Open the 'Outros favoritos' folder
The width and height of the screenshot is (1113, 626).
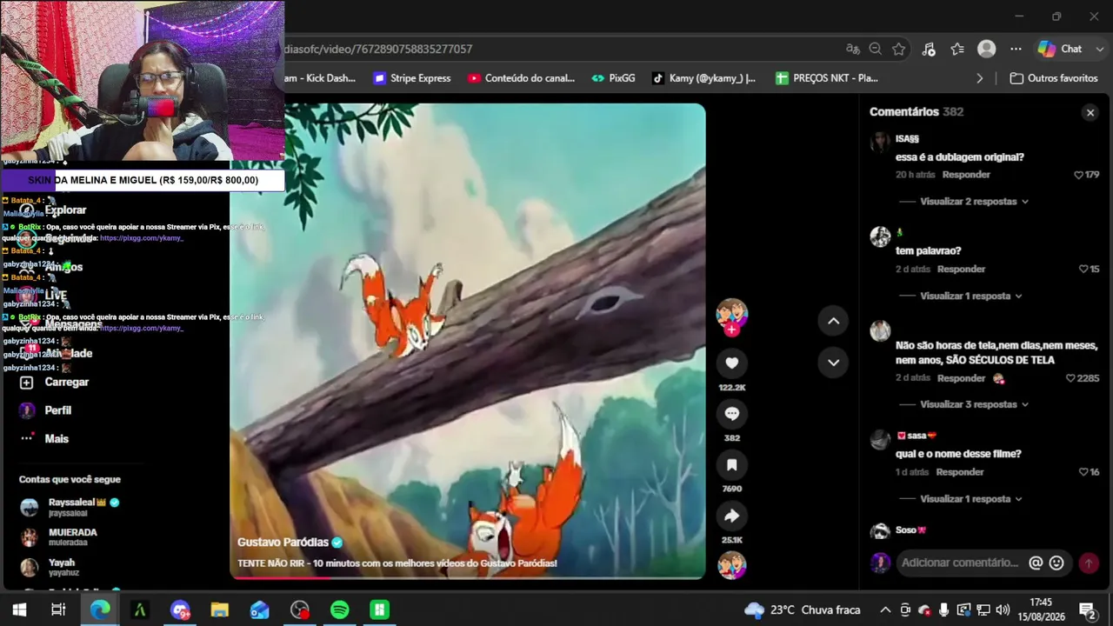[x=1054, y=78]
